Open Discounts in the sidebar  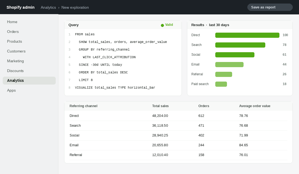(x=29, y=71)
